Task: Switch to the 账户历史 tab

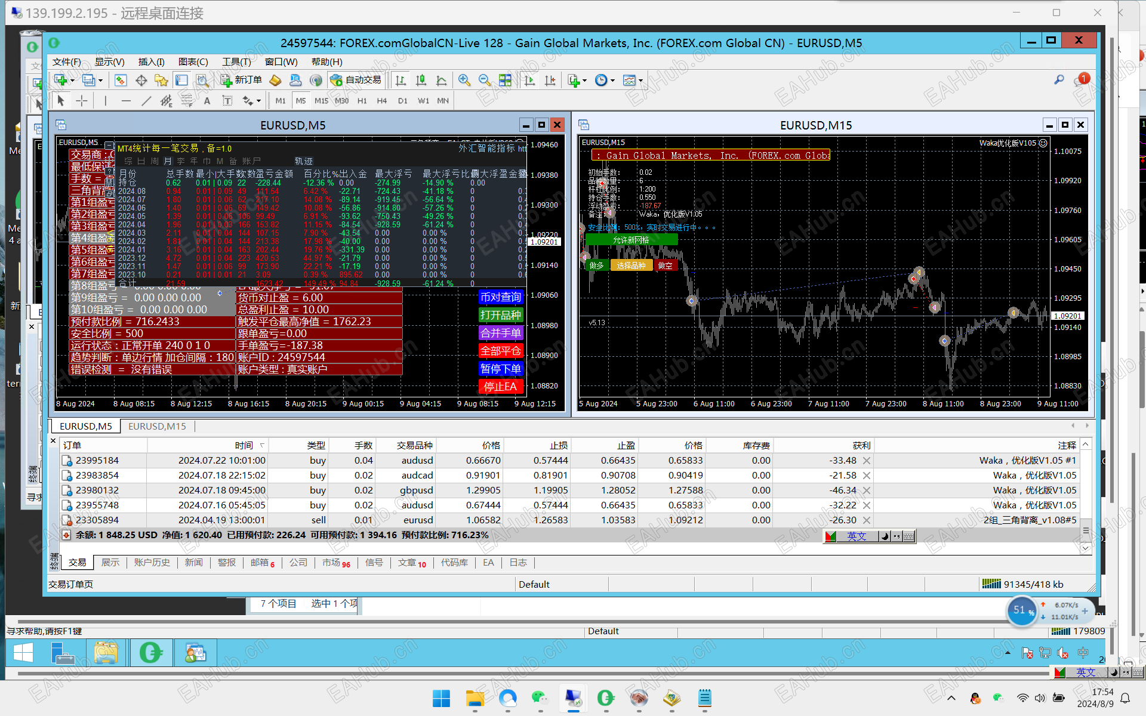Action: pos(152,563)
